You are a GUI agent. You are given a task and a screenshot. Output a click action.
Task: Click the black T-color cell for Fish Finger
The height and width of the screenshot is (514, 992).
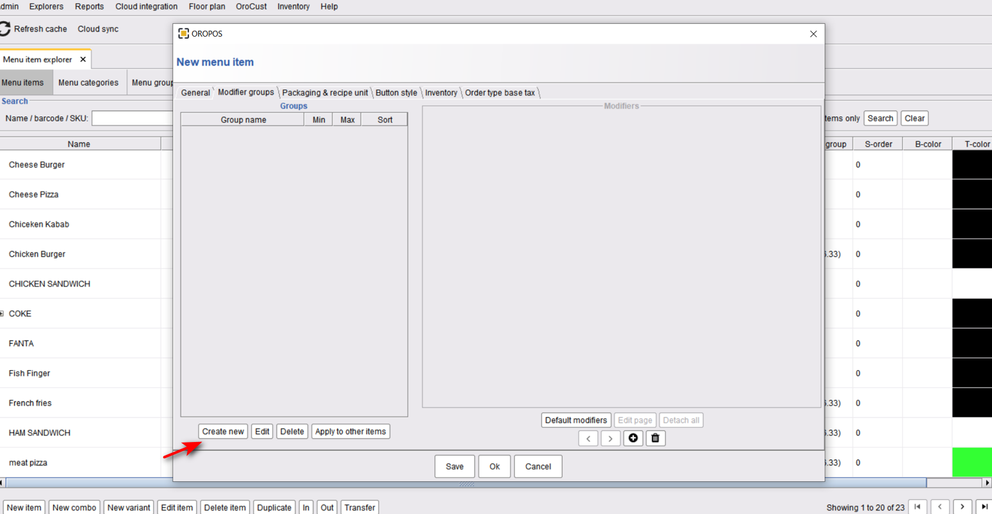[x=972, y=373]
